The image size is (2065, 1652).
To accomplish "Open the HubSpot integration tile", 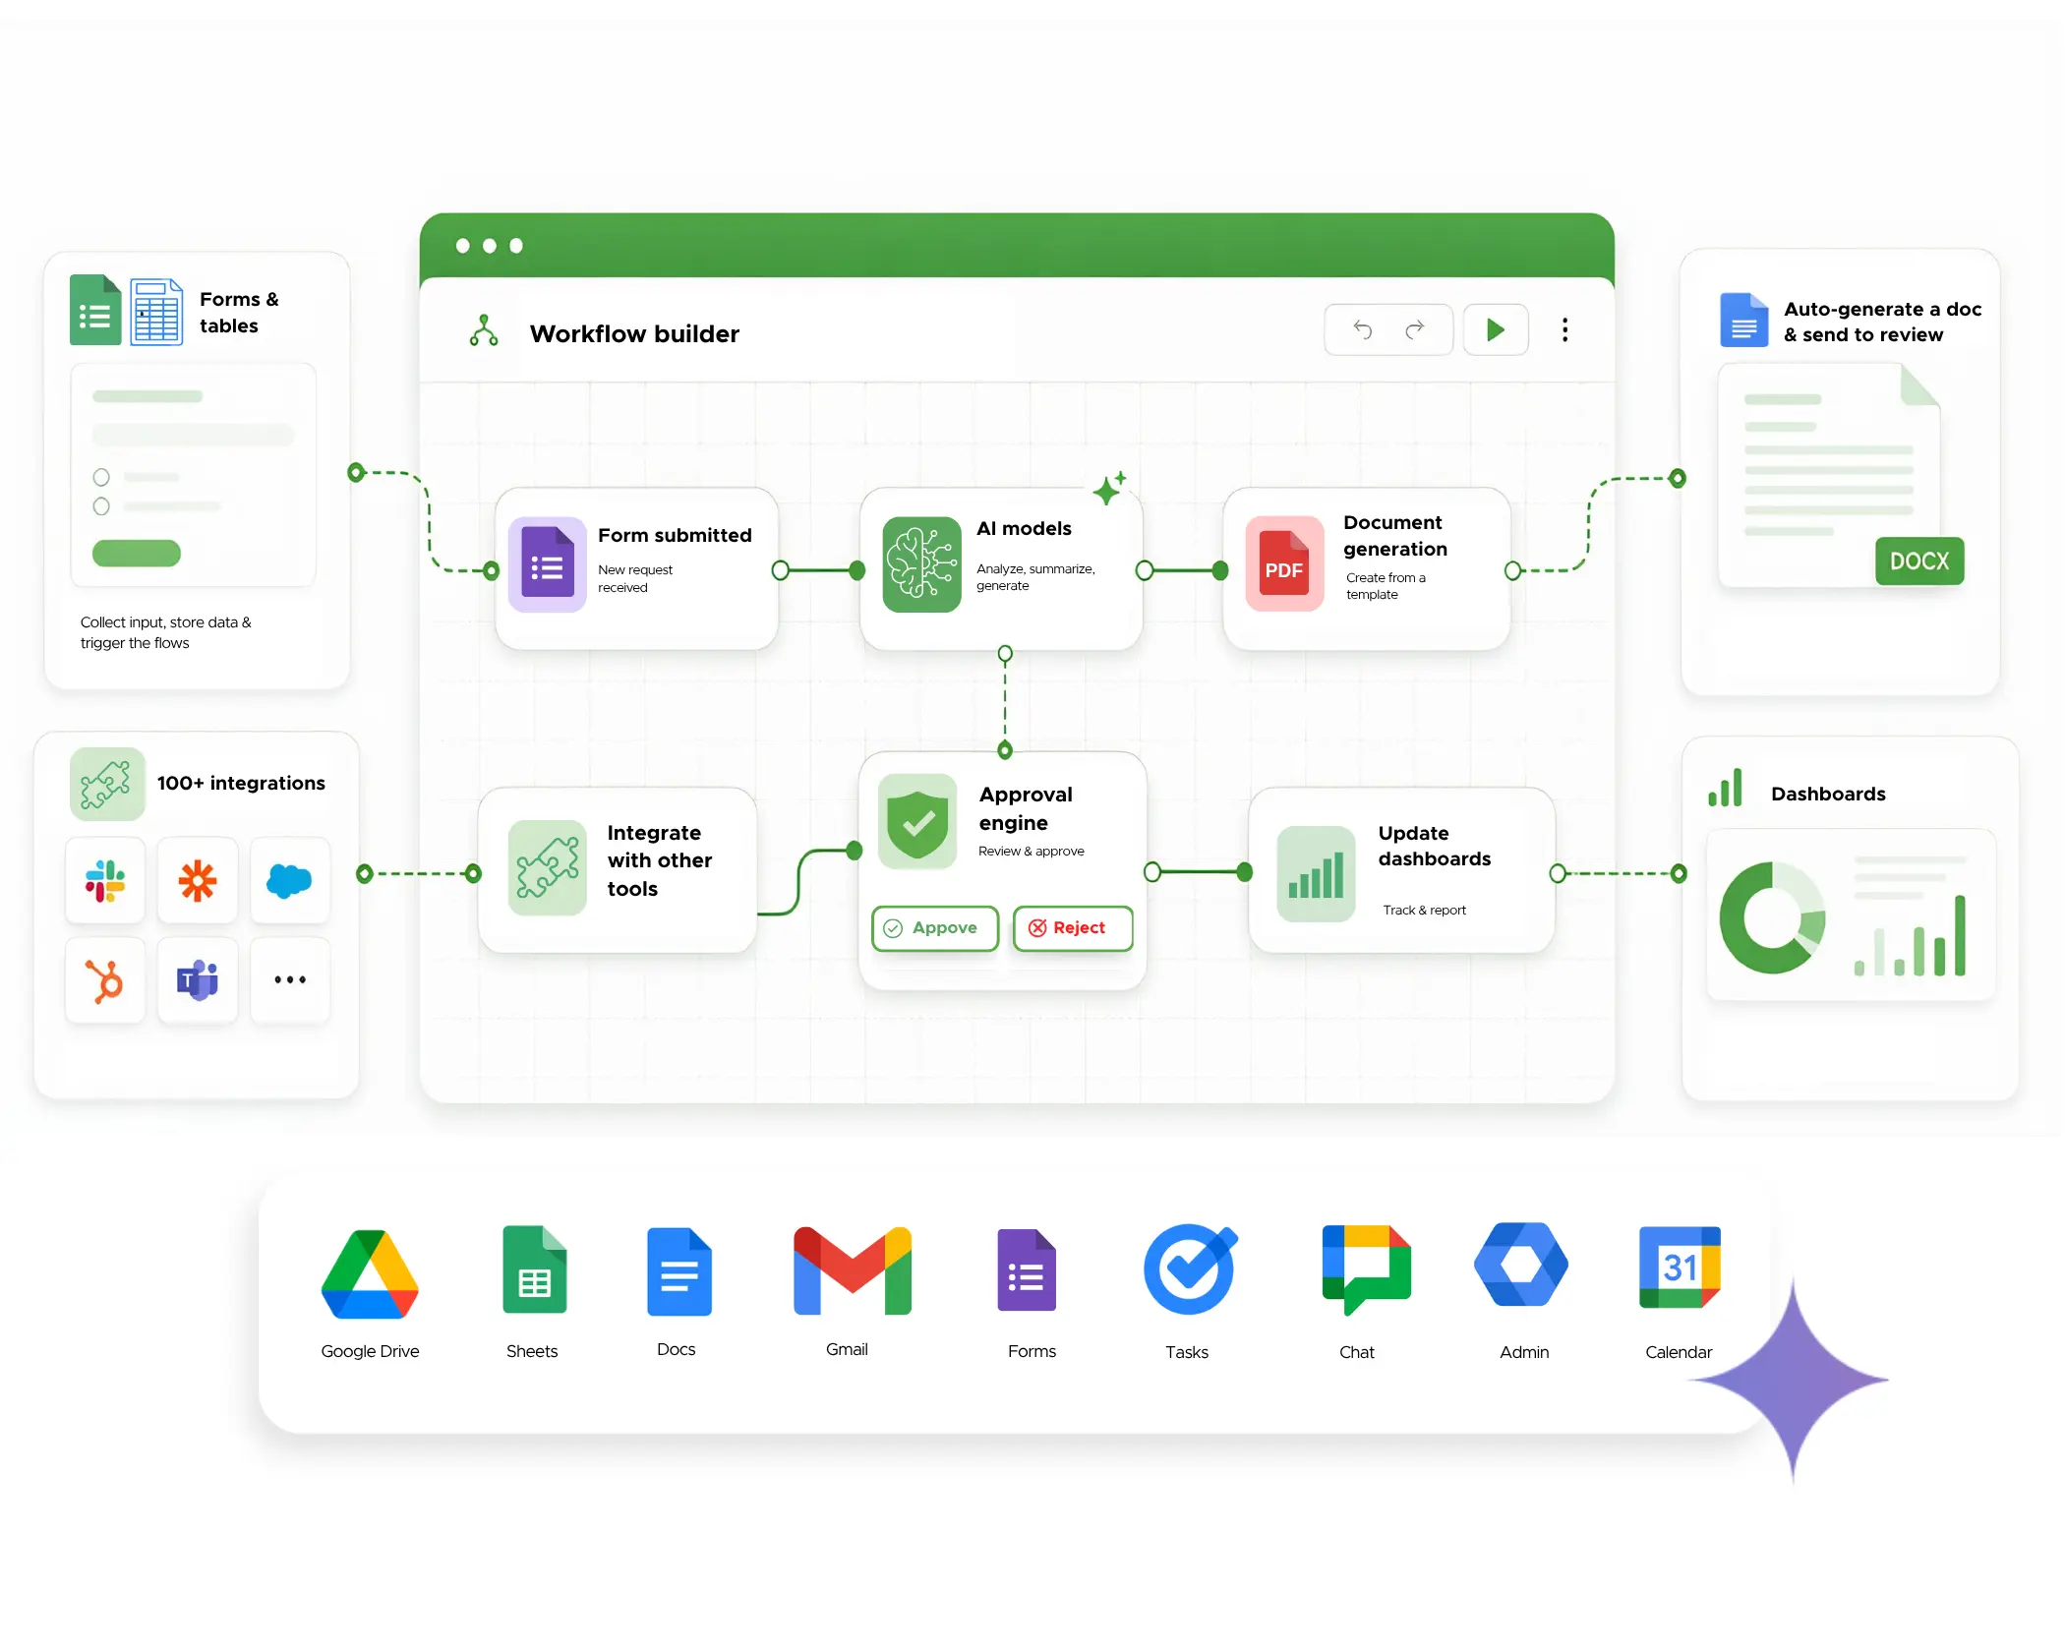I will (104, 980).
